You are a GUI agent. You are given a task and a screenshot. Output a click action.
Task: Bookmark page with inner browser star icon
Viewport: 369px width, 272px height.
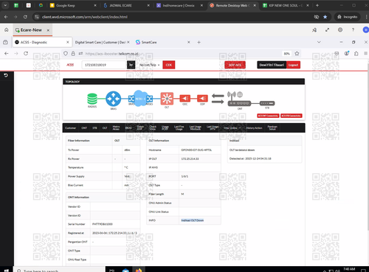297,53
